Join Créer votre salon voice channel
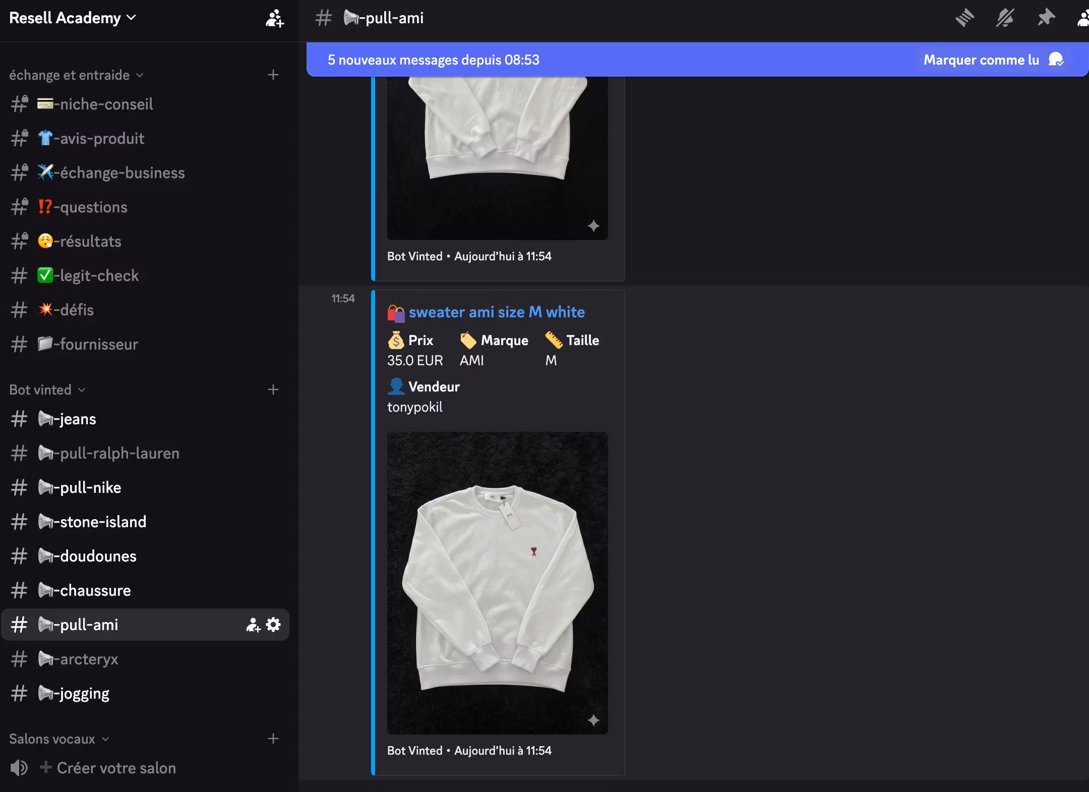The width and height of the screenshot is (1089, 792). [x=116, y=768]
